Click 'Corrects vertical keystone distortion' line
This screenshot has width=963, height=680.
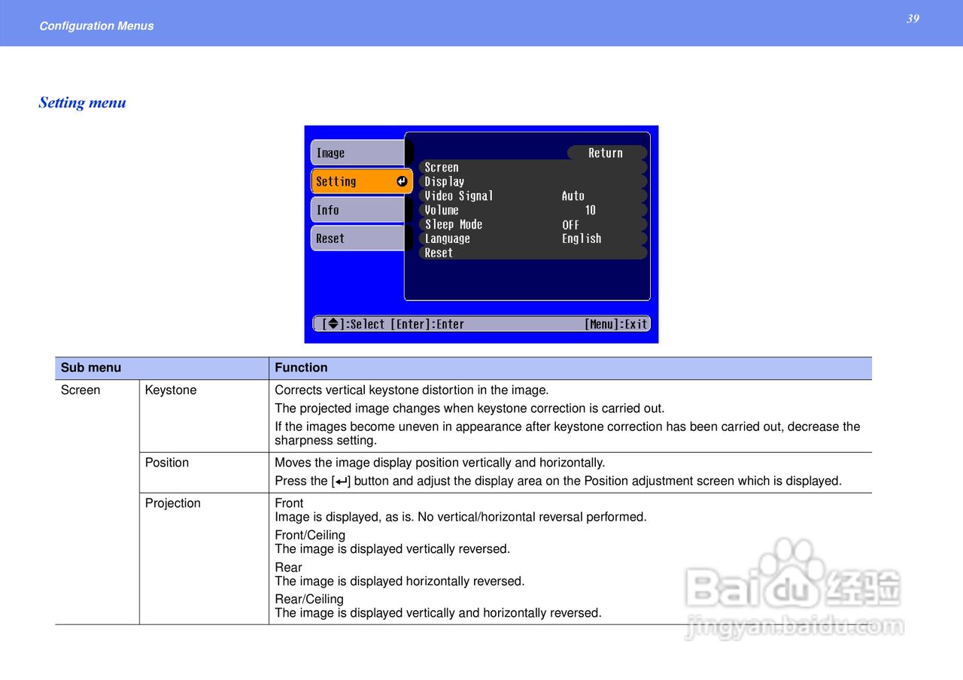tap(412, 390)
